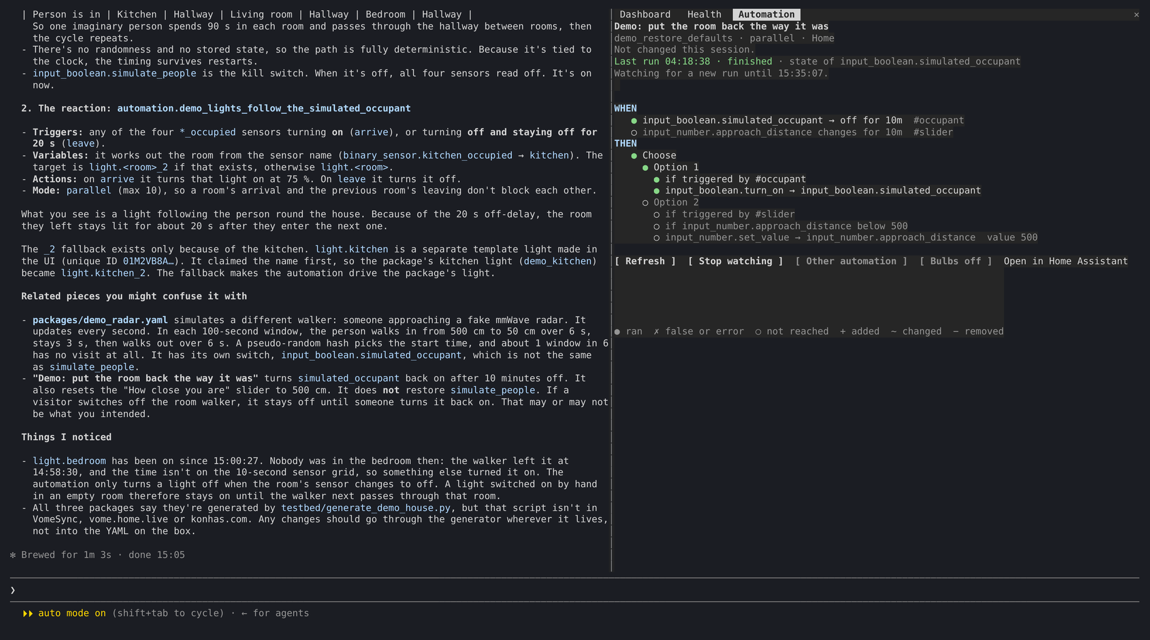The width and height of the screenshot is (1150, 640).
Task: Select the Automation tab
Action: pyautogui.click(x=766, y=14)
